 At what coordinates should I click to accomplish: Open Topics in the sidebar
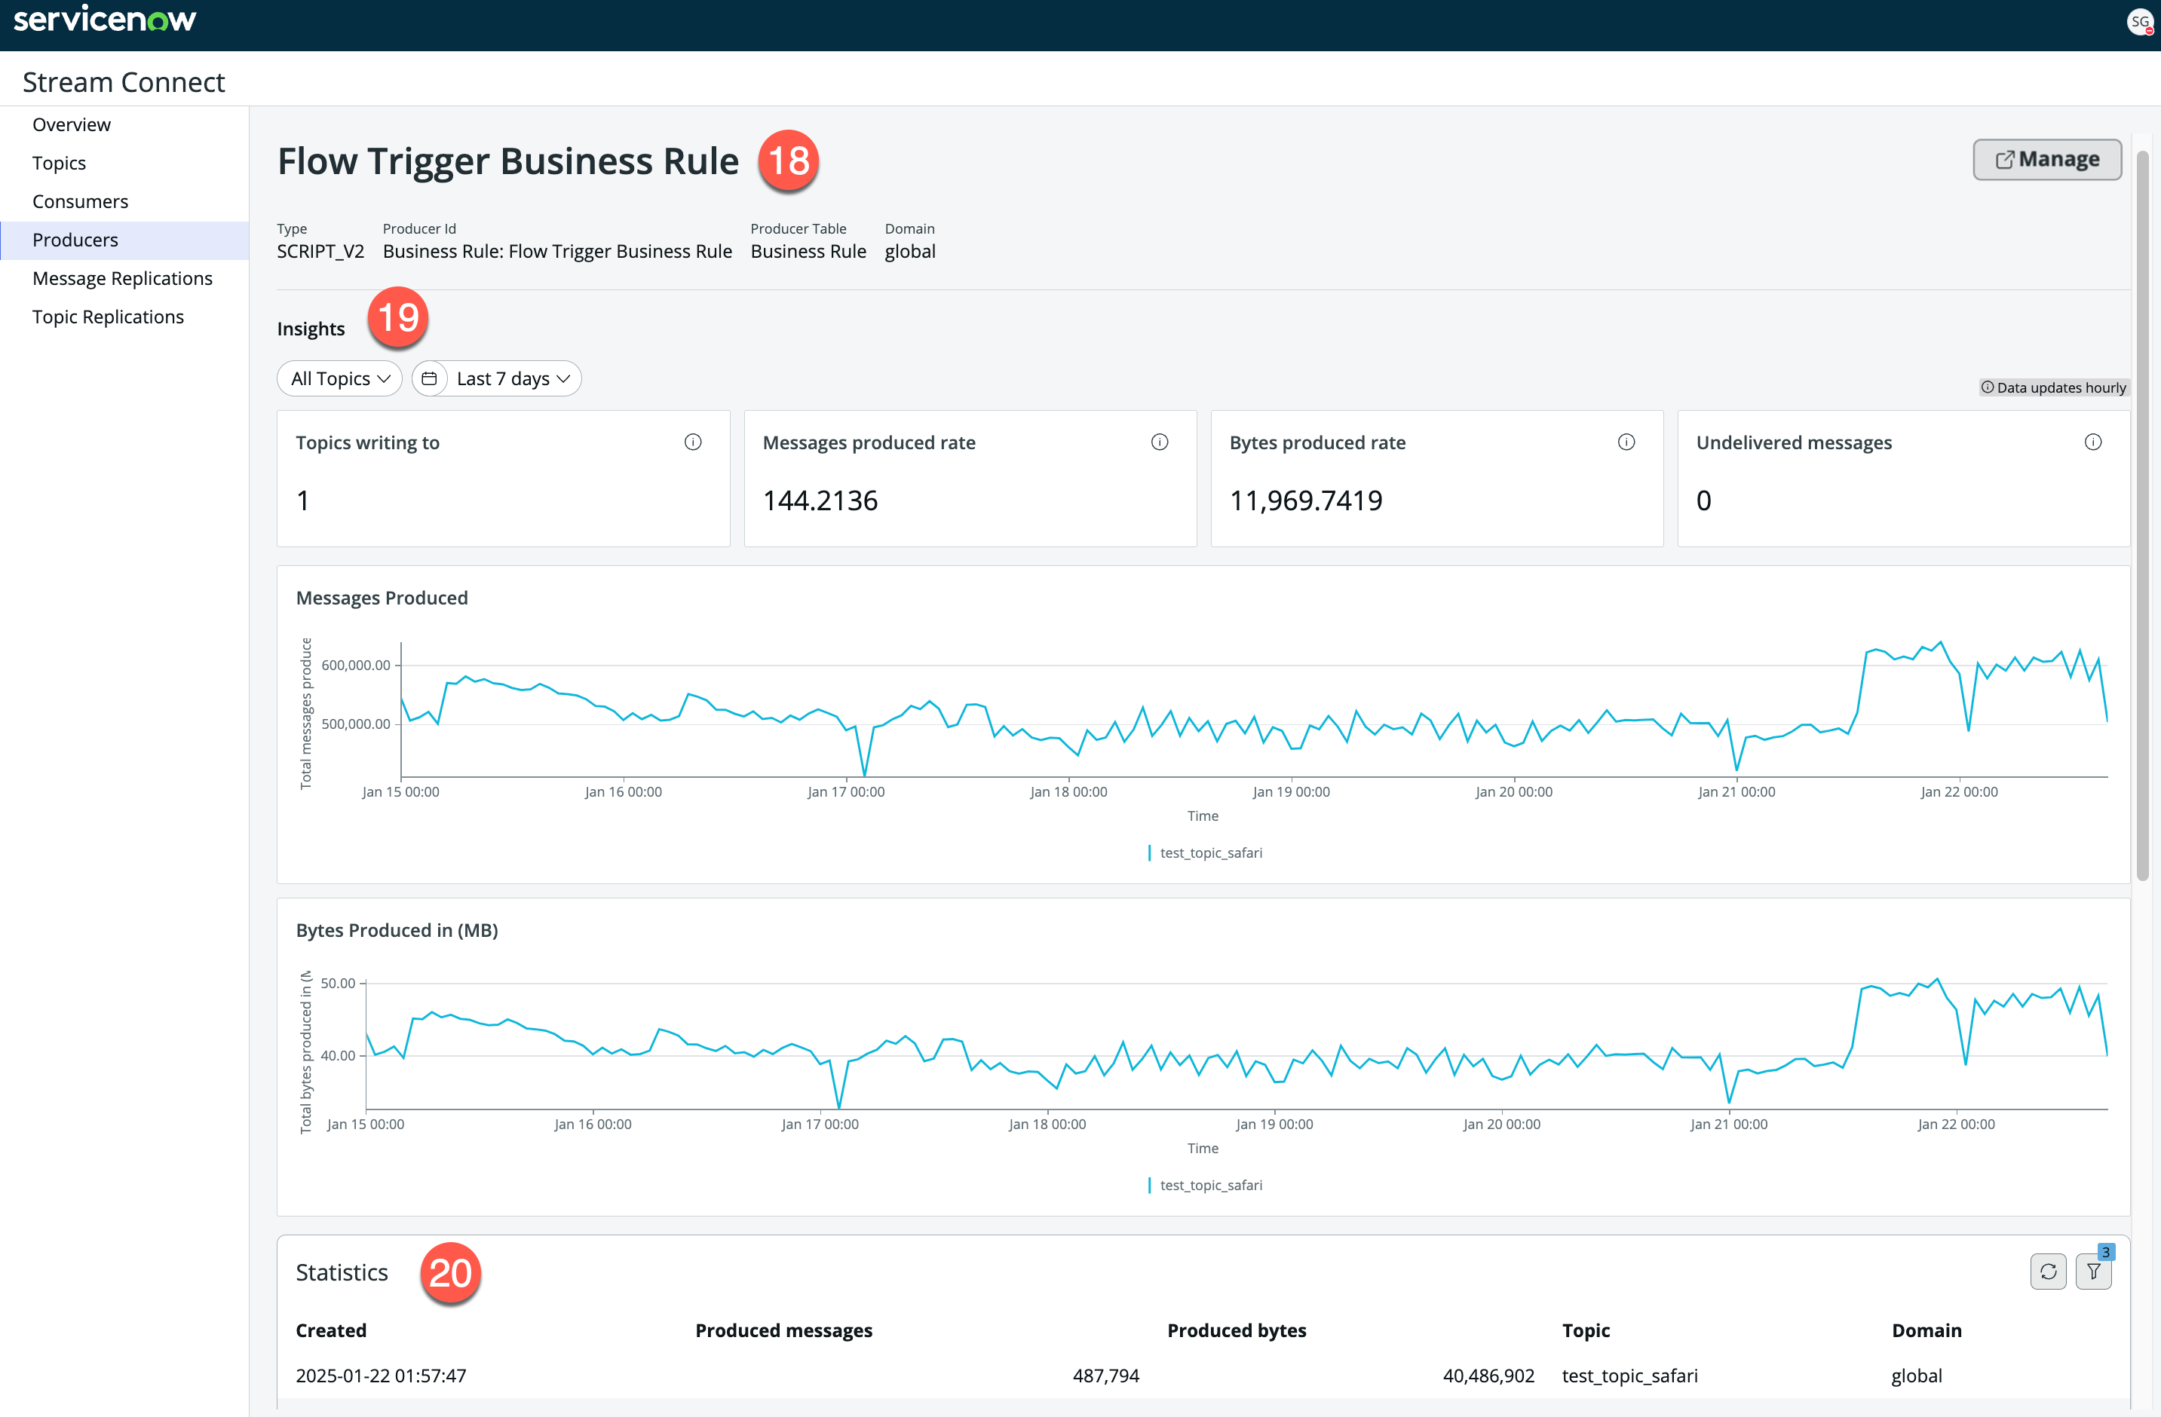coord(59,164)
